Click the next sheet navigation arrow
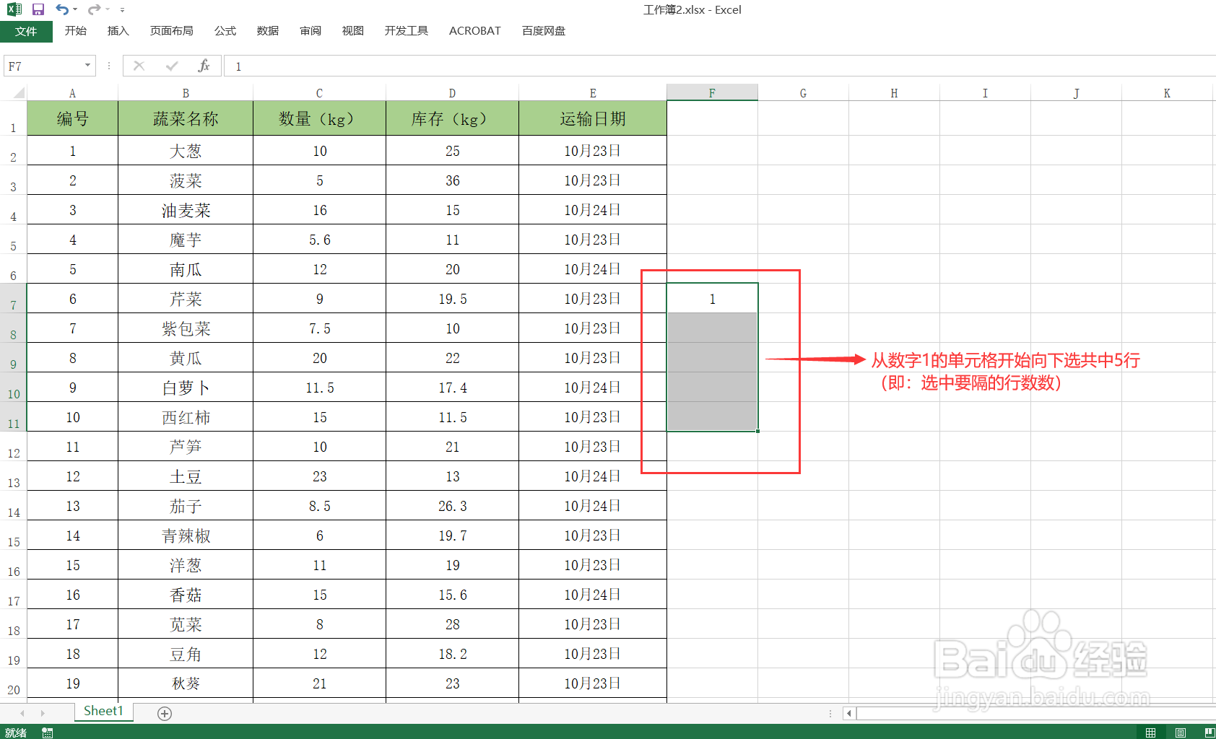The image size is (1216, 739). click(x=43, y=713)
